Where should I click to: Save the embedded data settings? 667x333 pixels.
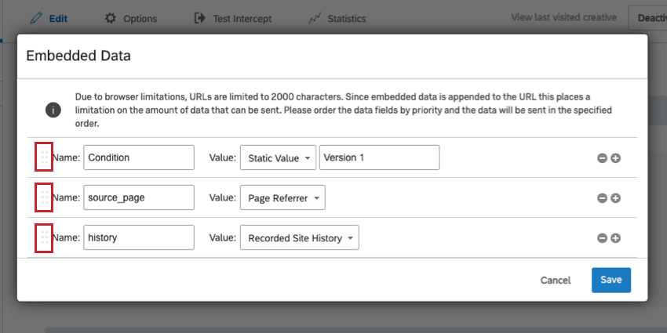click(611, 280)
